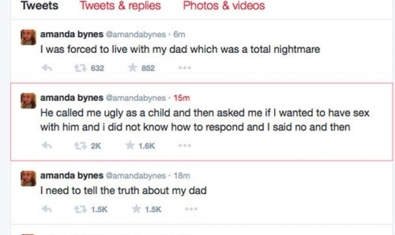The image size is (395, 235).
Task: Click the avatar on the 18m tweet
Action: tap(28, 178)
